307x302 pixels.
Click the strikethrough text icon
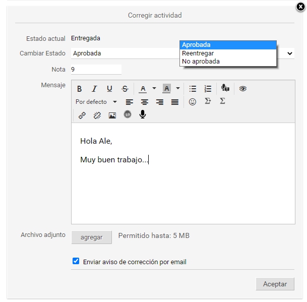(125, 89)
